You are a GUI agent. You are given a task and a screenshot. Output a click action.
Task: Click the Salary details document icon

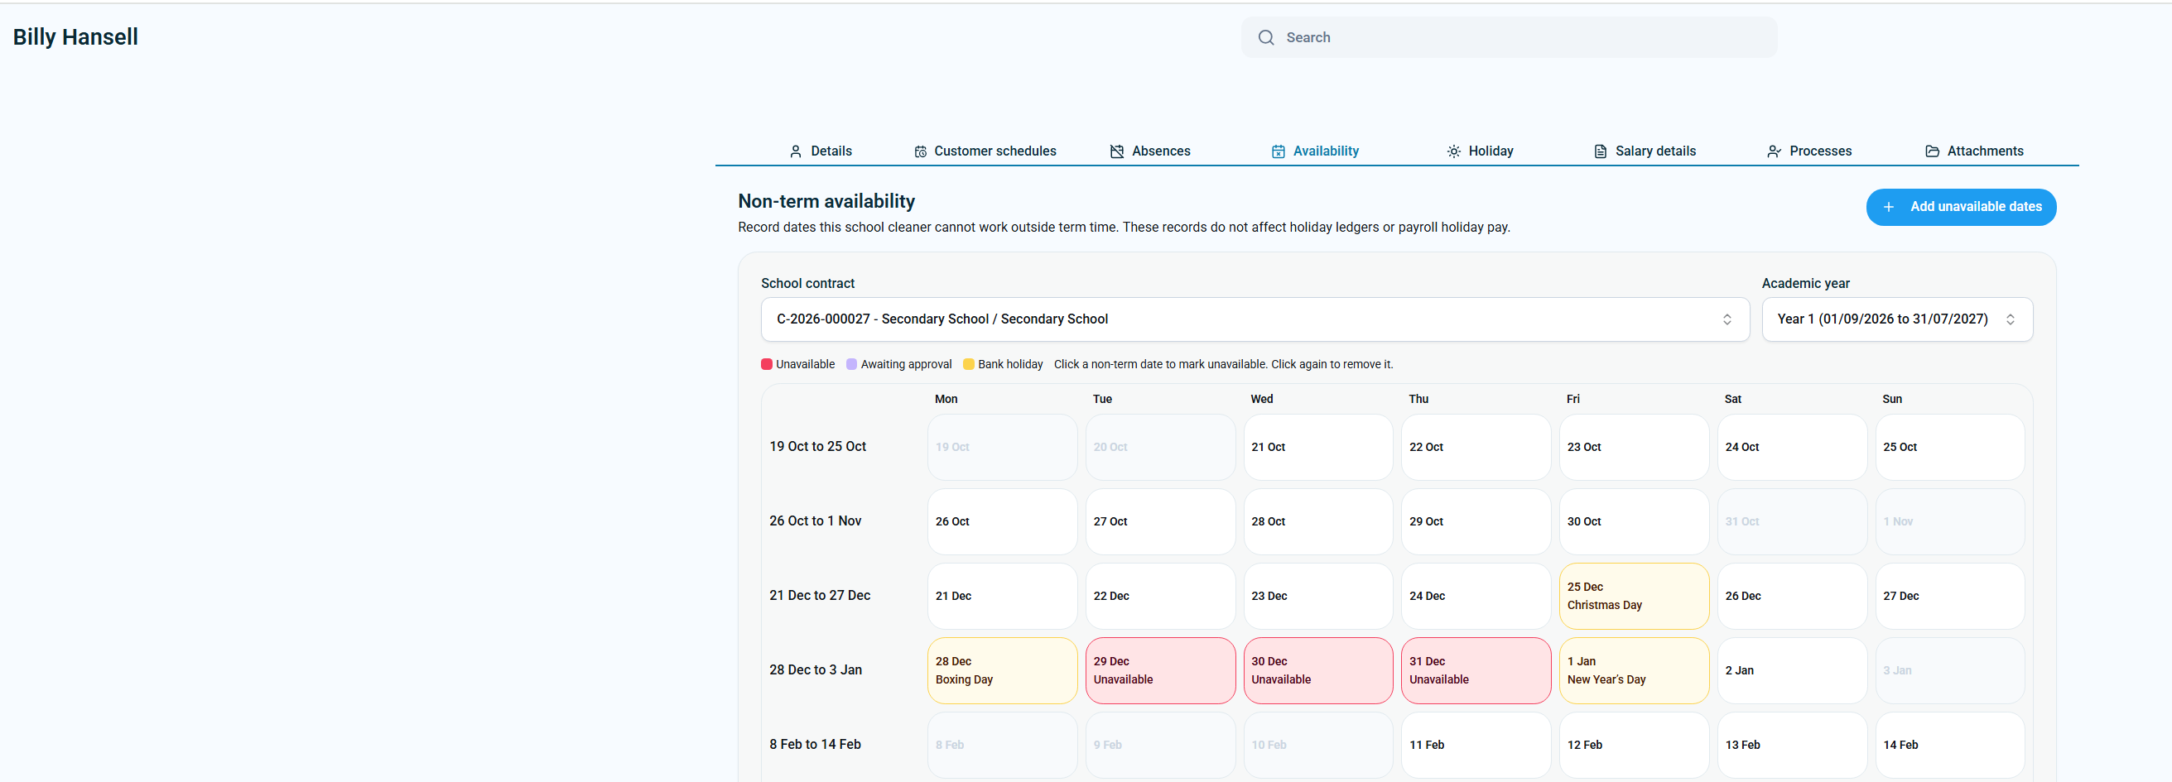pyautogui.click(x=1601, y=151)
